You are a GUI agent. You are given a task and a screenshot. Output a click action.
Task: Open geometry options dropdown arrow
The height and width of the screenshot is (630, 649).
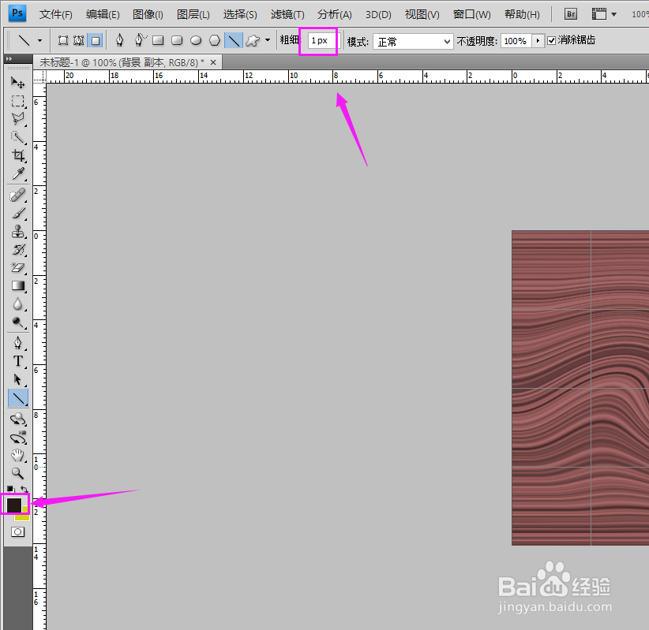click(268, 40)
